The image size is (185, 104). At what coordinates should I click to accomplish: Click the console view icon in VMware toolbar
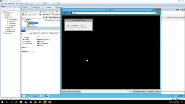click(x=58, y=3)
